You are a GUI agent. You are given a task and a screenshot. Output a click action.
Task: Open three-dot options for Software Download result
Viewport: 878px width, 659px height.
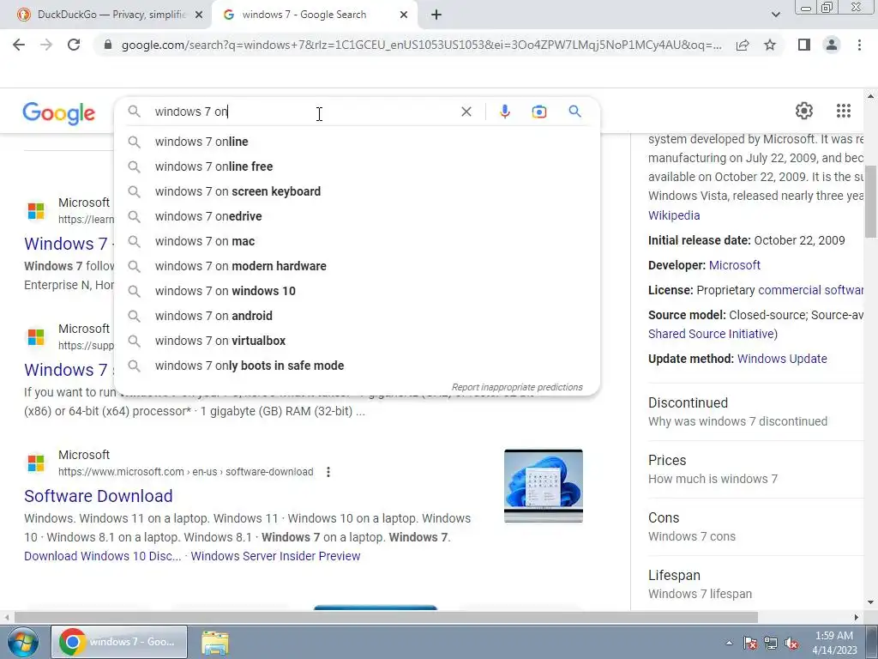[328, 472]
